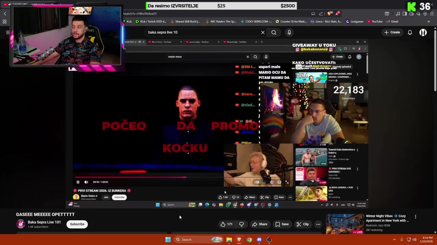Click the Baka Sepra channel avatar

click(21, 224)
